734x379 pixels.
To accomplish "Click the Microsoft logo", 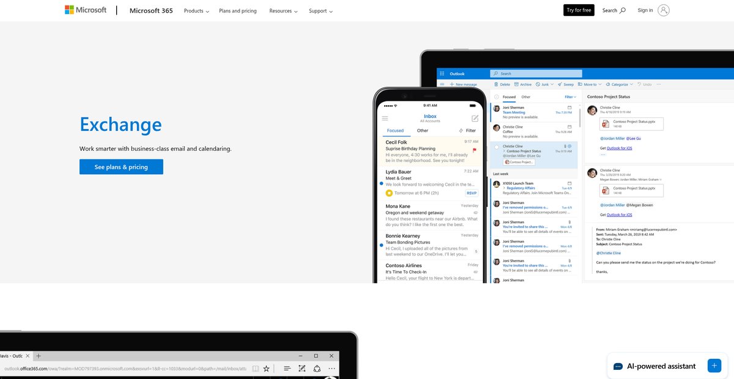I will [x=86, y=10].
